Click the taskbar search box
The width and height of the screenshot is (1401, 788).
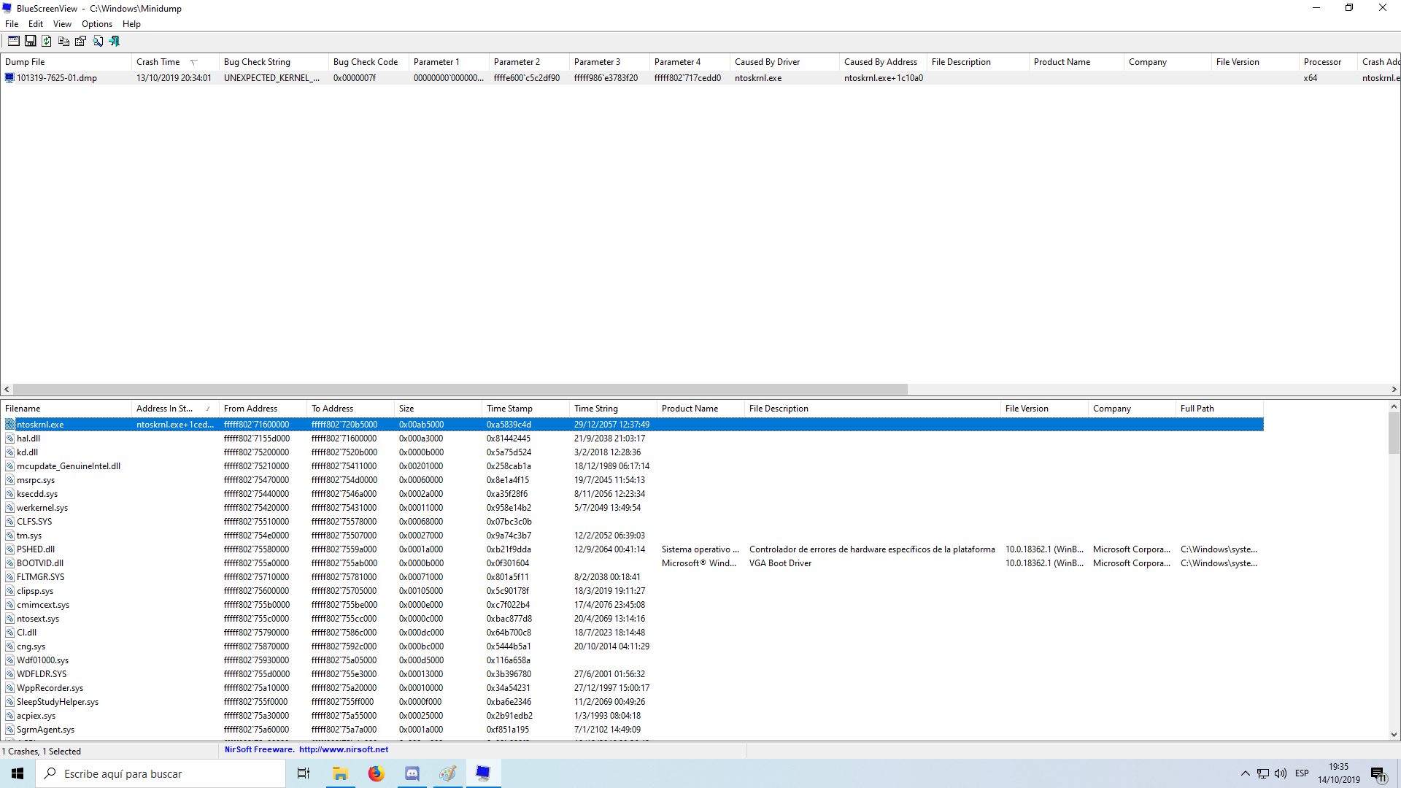click(x=161, y=773)
